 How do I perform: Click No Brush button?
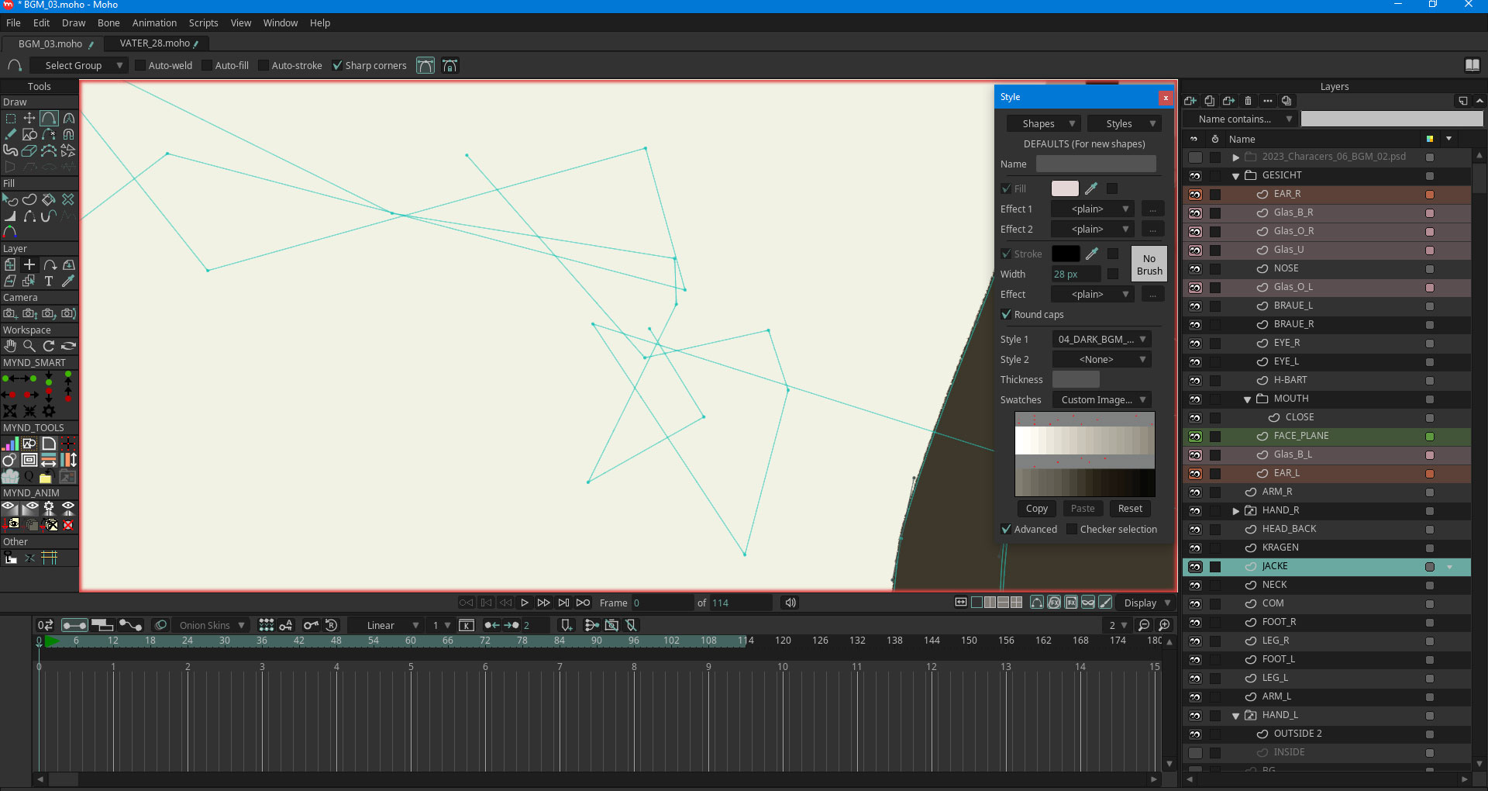(x=1149, y=264)
